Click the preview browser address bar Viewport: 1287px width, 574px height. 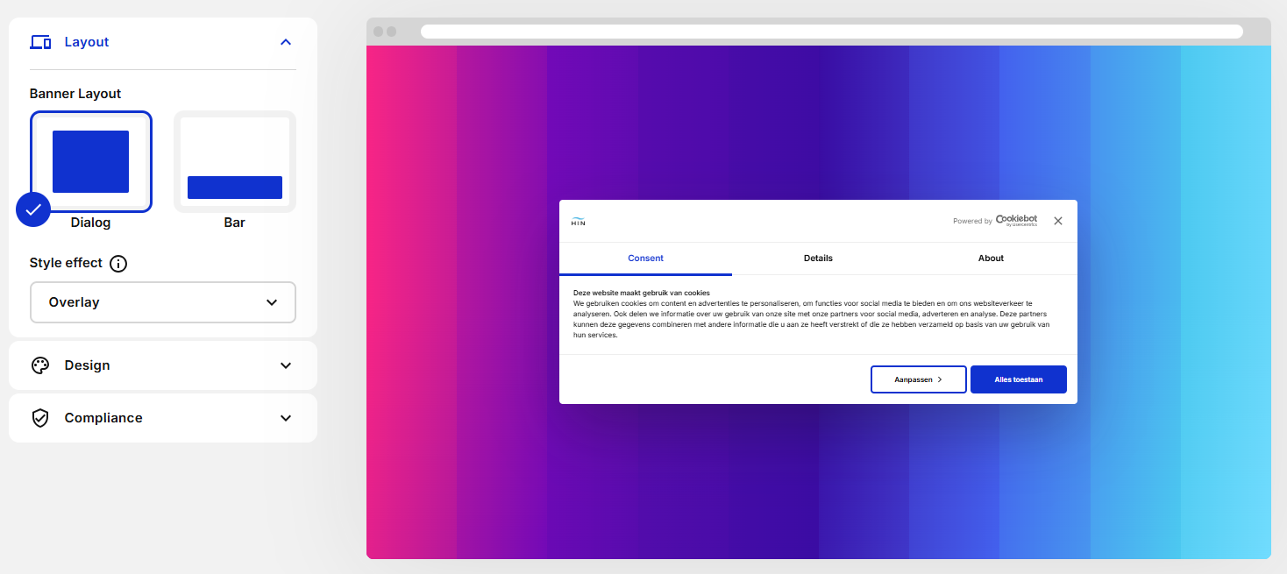click(831, 32)
